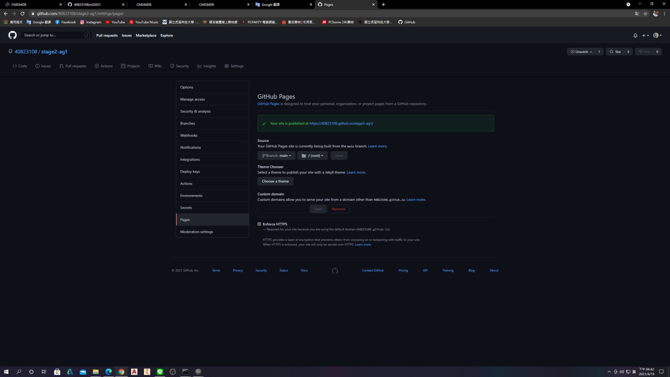
Task: Open the Issues repository tab
Action: pos(43,66)
